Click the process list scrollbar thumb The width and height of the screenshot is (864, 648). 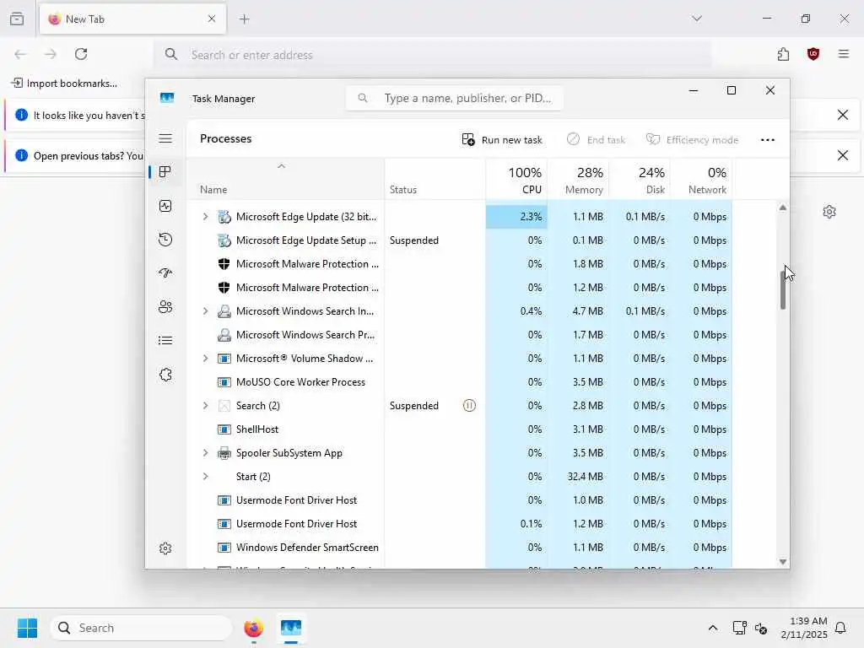coord(782,289)
